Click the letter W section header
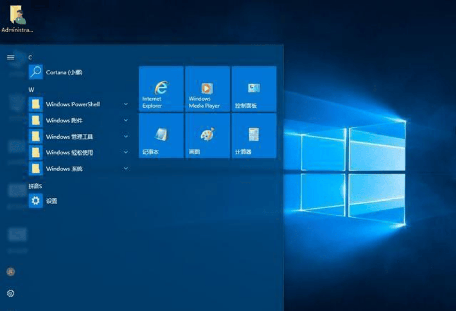457x311 pixels. (31, 90)
